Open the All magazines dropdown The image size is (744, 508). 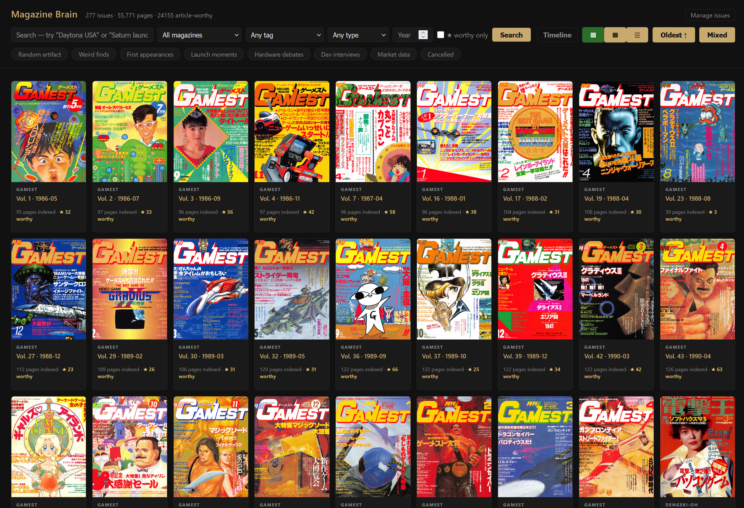coord(200,35)
